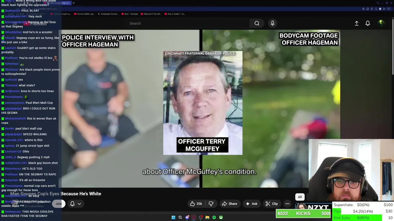This screenshot has height=221, width=394.
Task: Select the All filter chip
Action: [x=300, y=197]
